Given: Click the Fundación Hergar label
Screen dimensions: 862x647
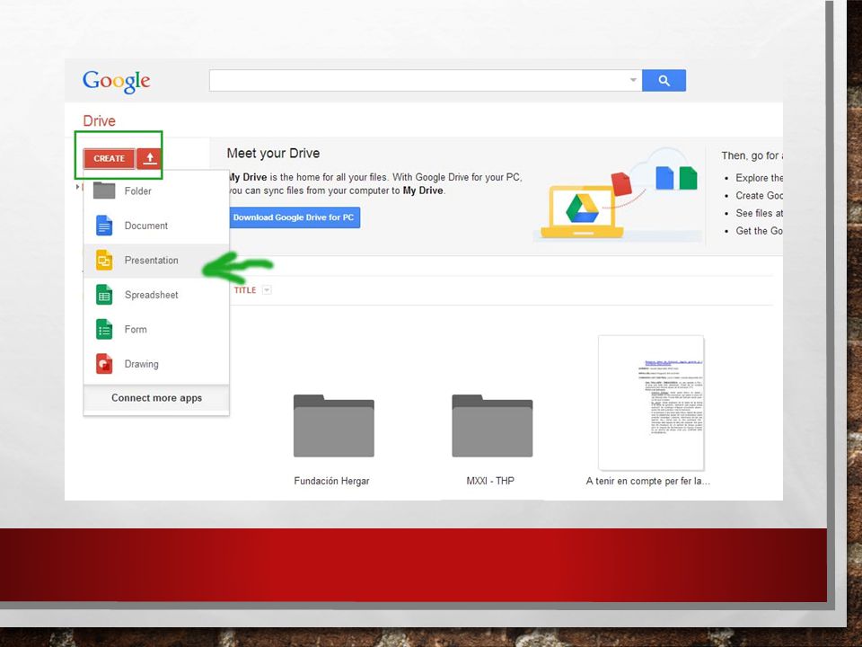Looking at the screenshot, I should 331,481.
